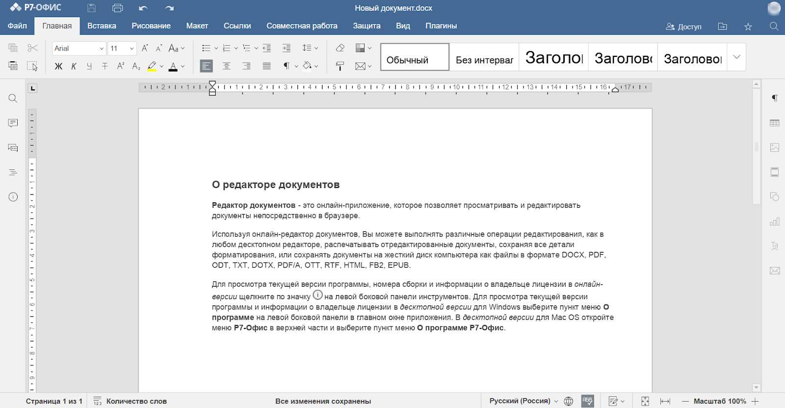Open the mail merge envelope in the toolbar
The height and width of the screenshot is (408, 785).
[x=361, y=66]
